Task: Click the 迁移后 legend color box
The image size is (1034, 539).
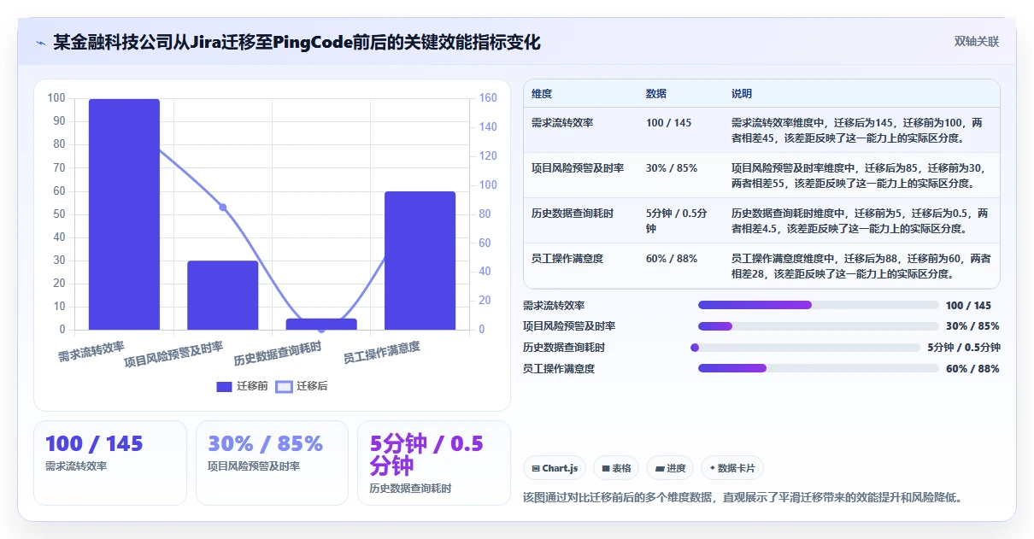Action: coord(284,386)
